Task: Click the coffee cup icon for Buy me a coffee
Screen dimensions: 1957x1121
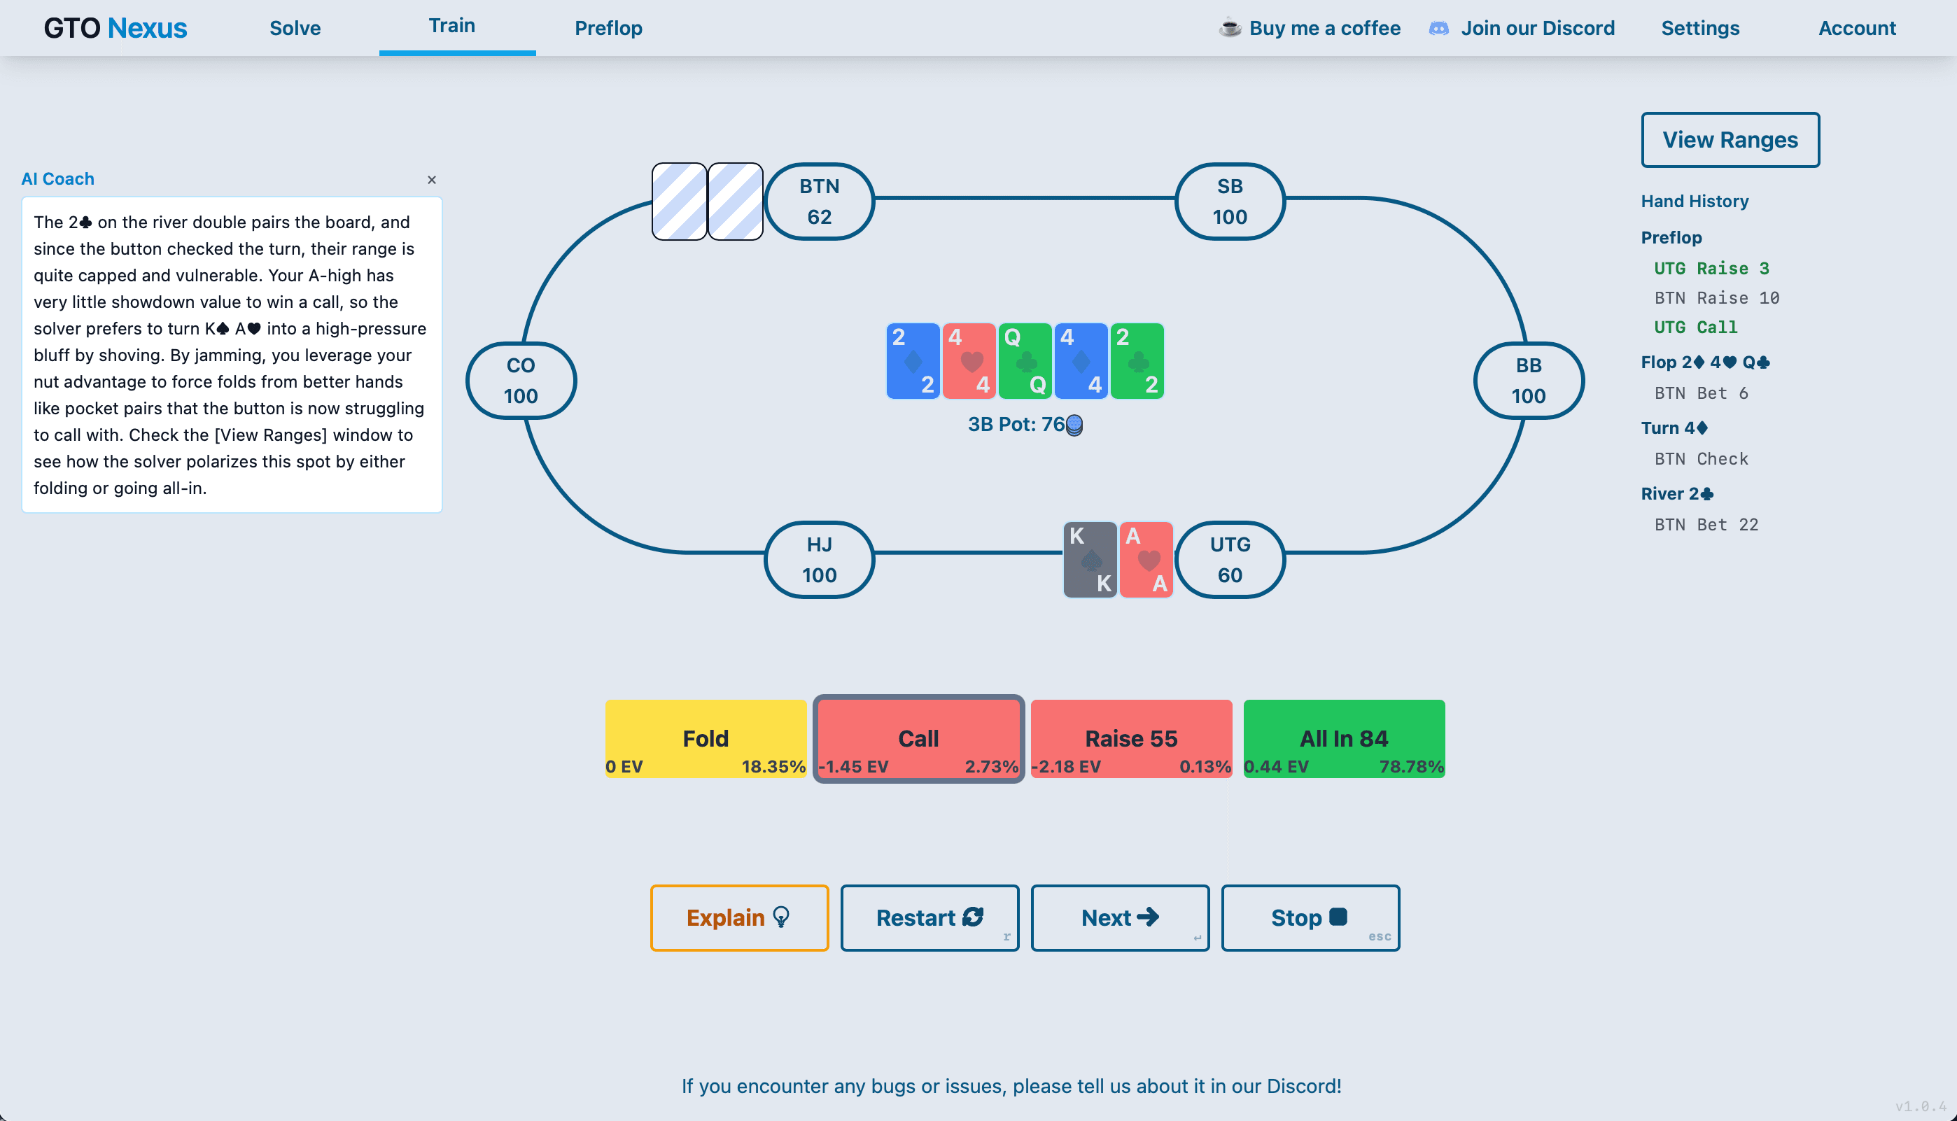Action: [1230, 28]
